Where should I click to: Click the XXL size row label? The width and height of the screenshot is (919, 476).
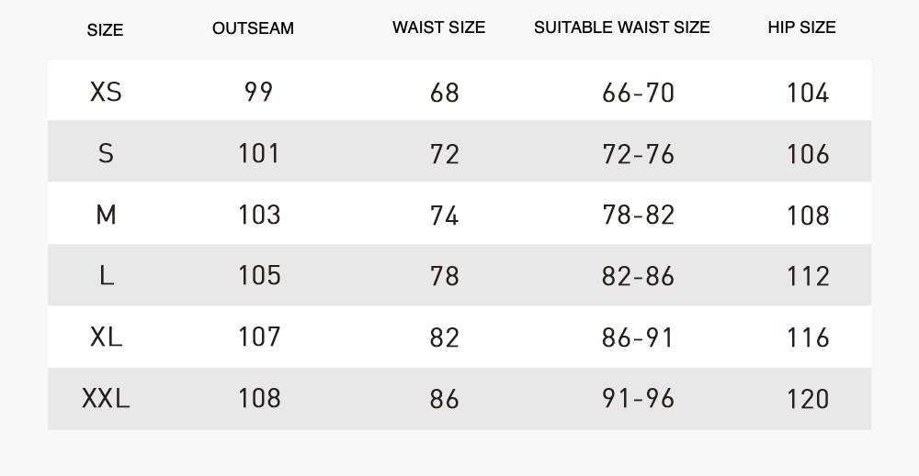[x=106, y=398]
